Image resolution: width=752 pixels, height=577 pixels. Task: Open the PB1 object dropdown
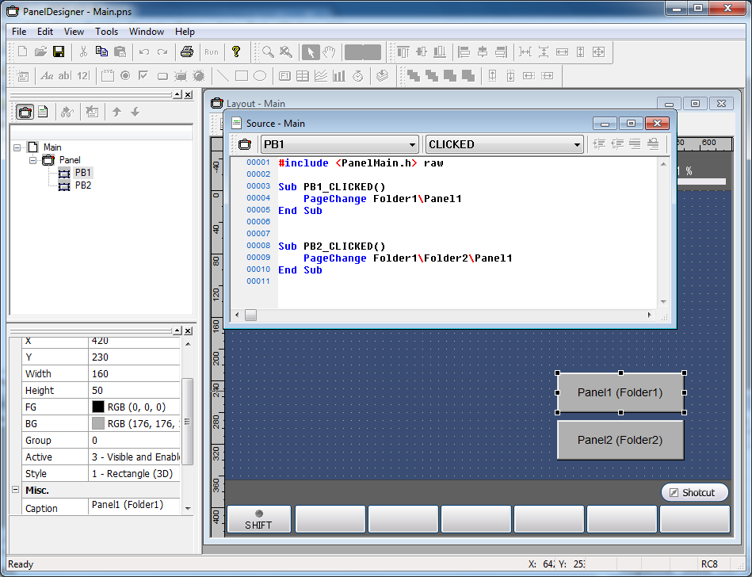tap(411, 144)
